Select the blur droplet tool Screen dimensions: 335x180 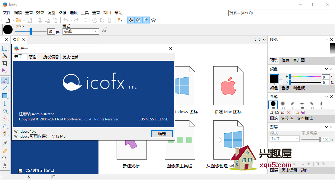point(5,126)
